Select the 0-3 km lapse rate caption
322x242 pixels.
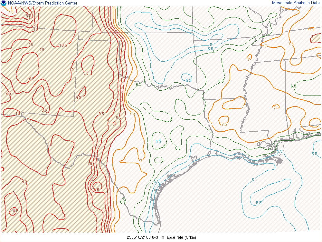161,237
